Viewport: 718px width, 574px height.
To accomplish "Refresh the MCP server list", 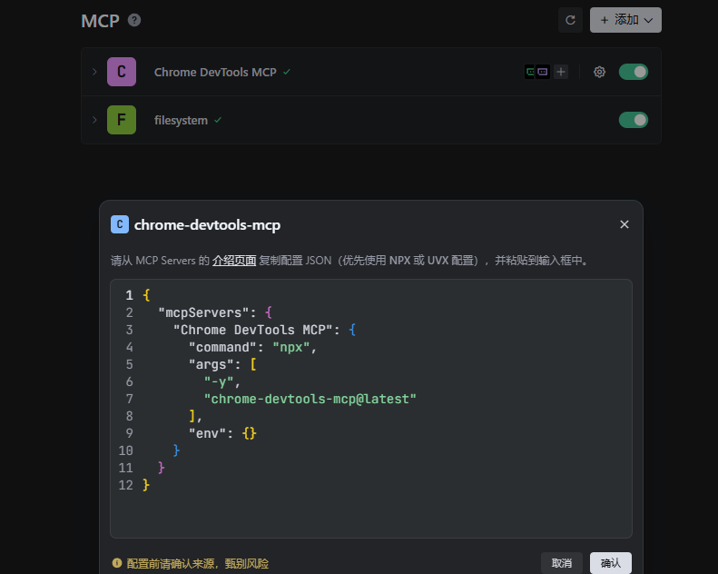I will coord(570,20).
